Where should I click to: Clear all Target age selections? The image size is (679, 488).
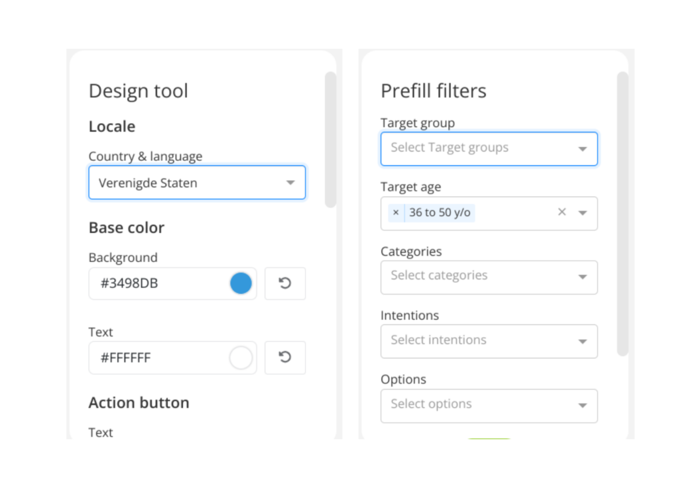562,213
